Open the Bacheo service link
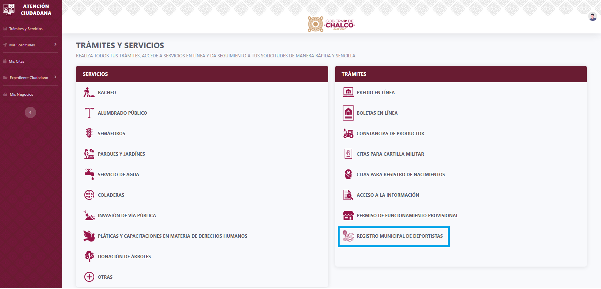The width and height of the screenshot is (601, 289). click(x=107, y=92)
